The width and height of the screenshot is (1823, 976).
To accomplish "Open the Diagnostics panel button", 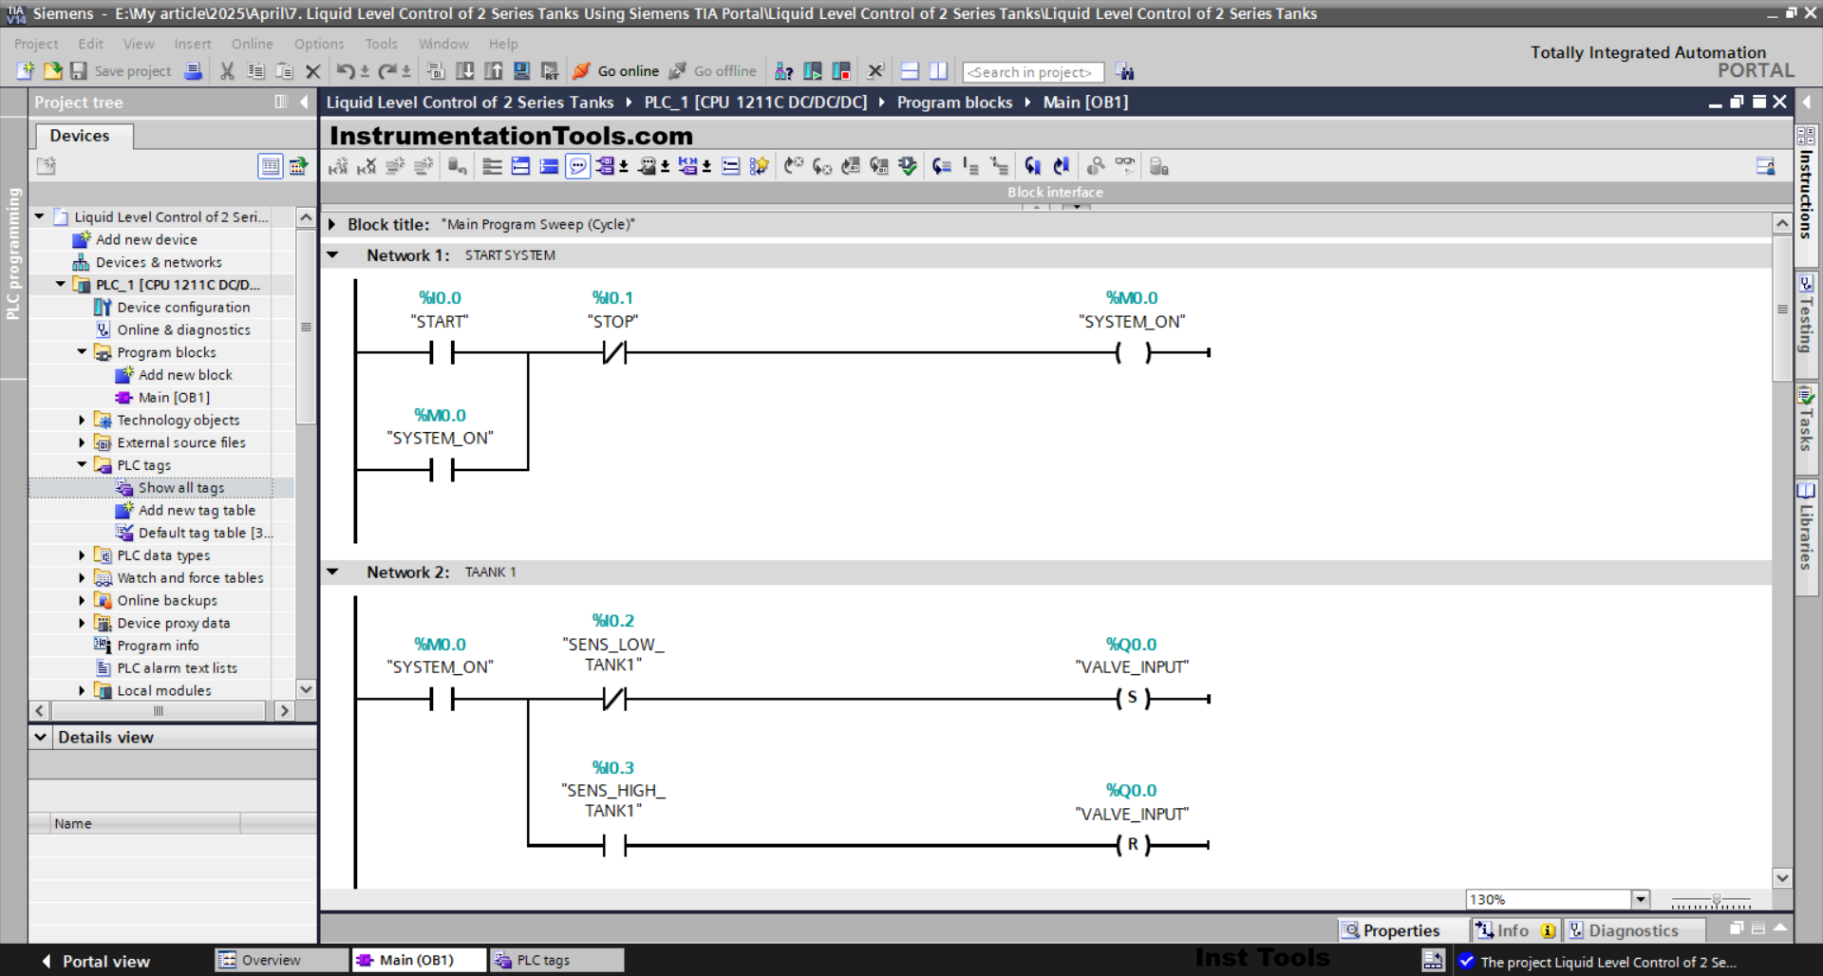I will [x=1635, y=930].
